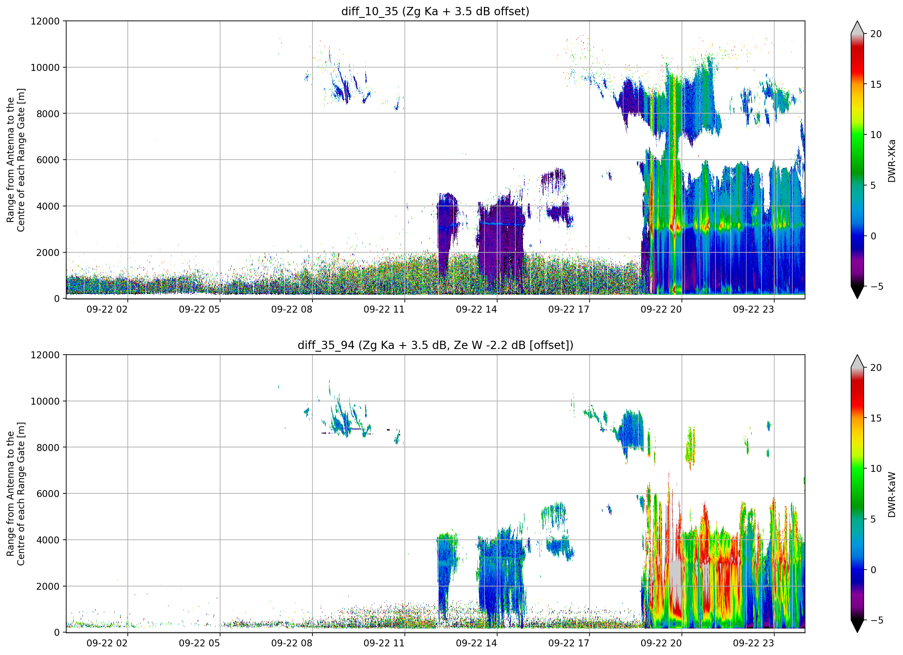Click the '6000' y-tick on the top plot
Screen dimensions: 903x655
pos(48,160)
